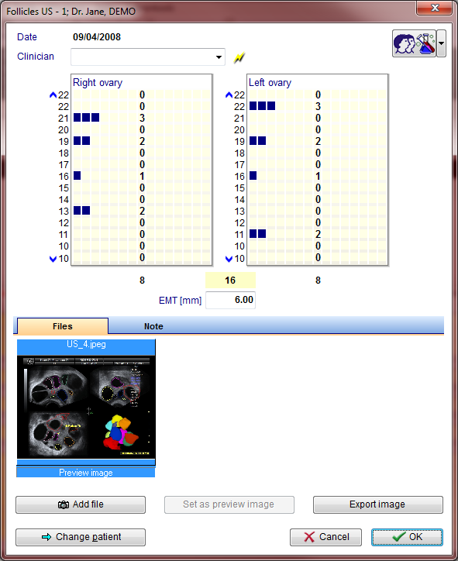458x561 pixels.
Task: Select the Files tab
Action: click(63, 326)
